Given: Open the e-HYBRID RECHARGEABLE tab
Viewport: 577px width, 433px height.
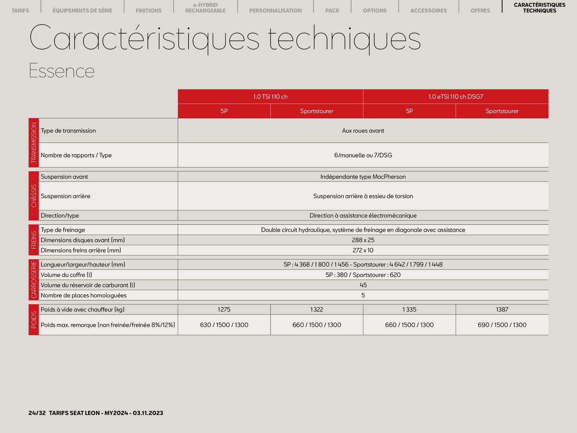Looking at the screenshot, I should click(x=205, y=8).
